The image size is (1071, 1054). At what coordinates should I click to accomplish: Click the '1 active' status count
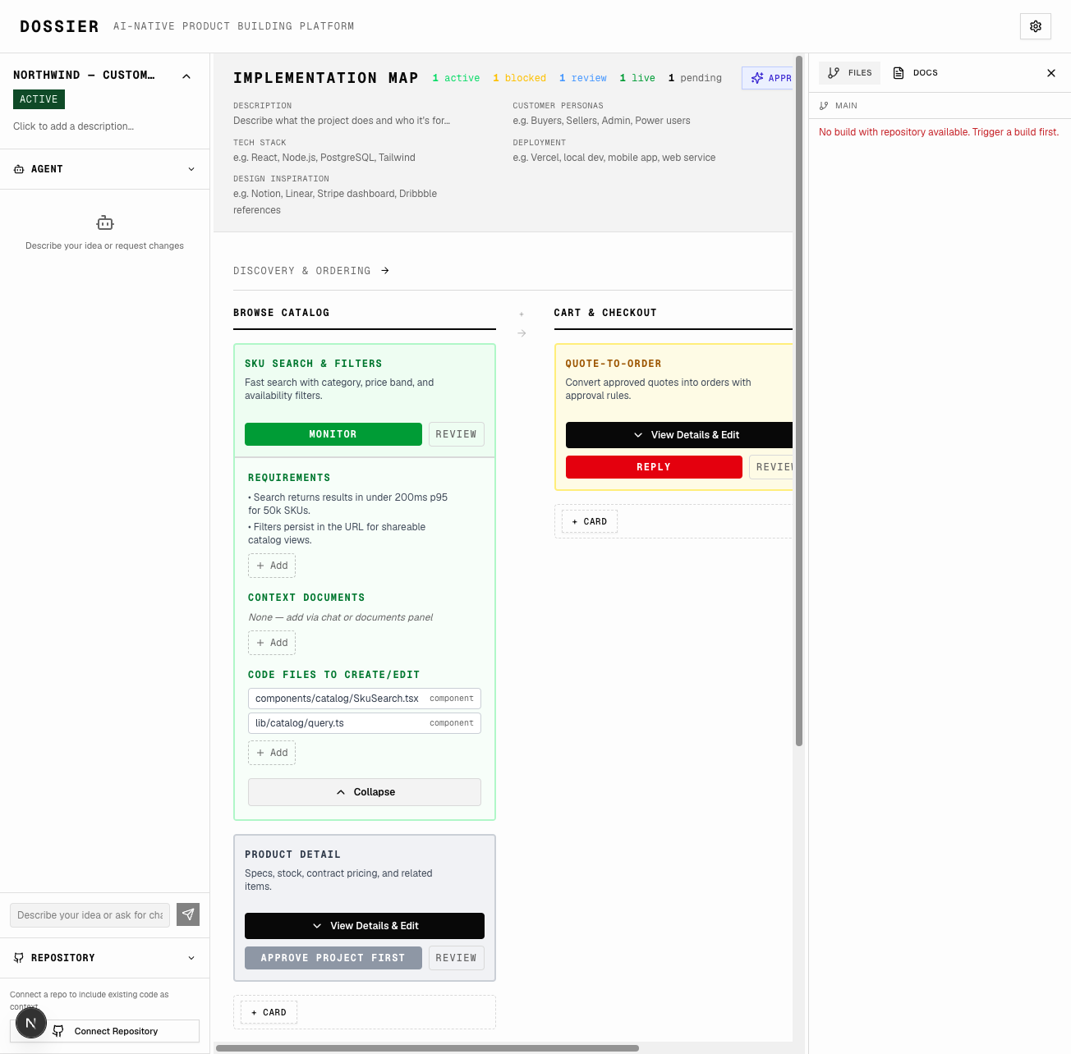pyautogui.click(x=456, y=78)
